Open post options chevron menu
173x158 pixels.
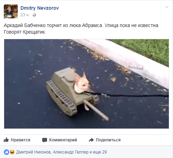click(167, 7)
